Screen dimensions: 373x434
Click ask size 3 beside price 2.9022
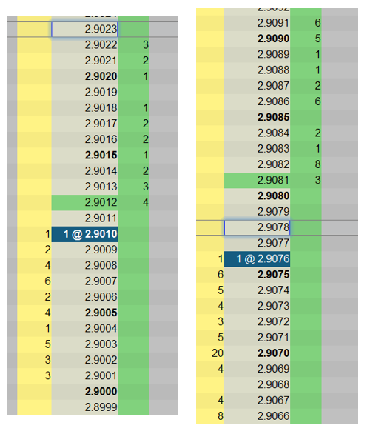point(146,45)
